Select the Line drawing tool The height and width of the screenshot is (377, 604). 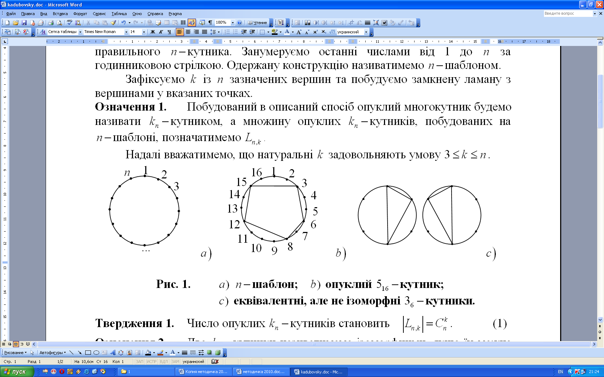pos(71,353)
